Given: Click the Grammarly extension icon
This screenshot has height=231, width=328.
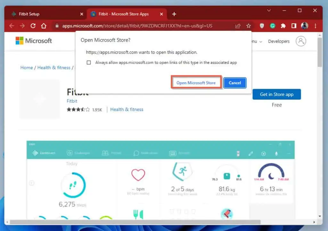Looking at the screenshot, I should (x=273, y=25).
